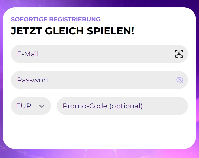The height and width of the screenshot is (158, 199).
Task: Toggle password visibility with the crossed-eye icon
Action: [180, 80]
